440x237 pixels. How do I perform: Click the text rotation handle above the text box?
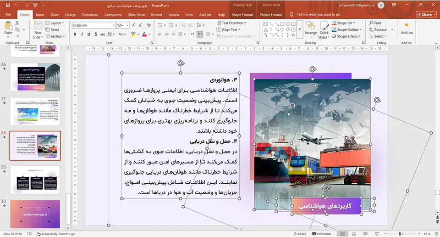click(181, 63)
